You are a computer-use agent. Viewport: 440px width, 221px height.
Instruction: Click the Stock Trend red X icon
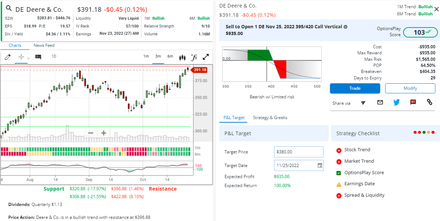click(339, 150)
